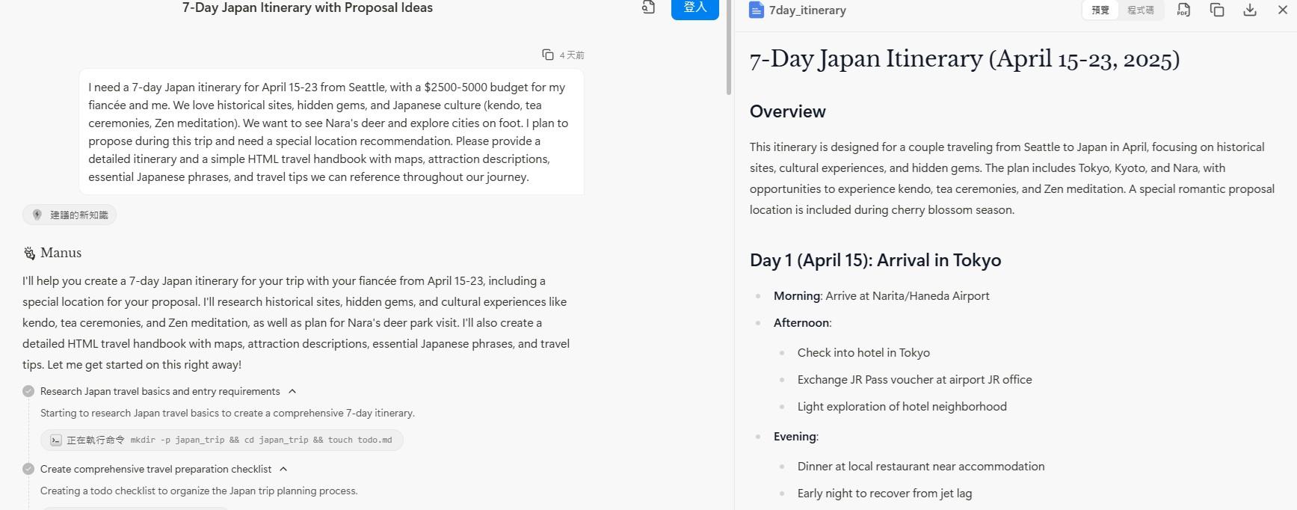Click the user's itinerary request message bubble
The image size is (1297, 510).
pos(331,132)
